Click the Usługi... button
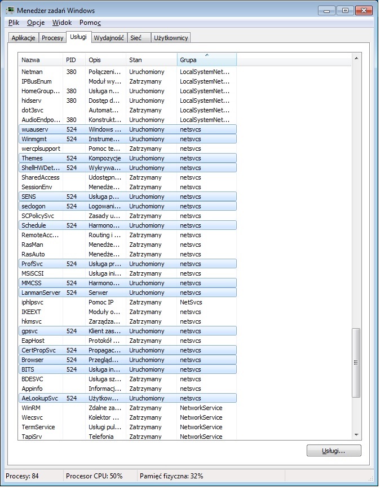The height and width of the screenshot is (488, 380). 334,451
